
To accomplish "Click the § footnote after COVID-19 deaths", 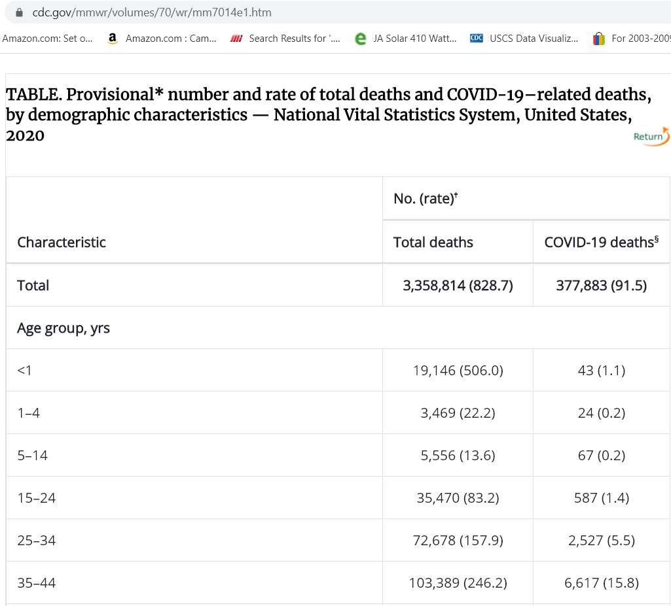I will tap(656, 239).
